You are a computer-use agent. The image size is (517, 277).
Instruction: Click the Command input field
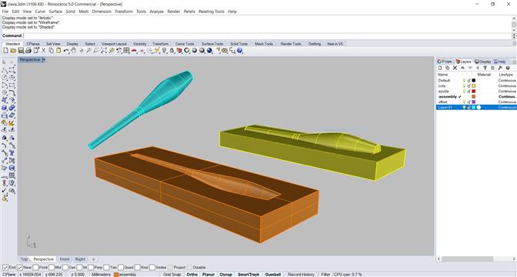(267, 35)
